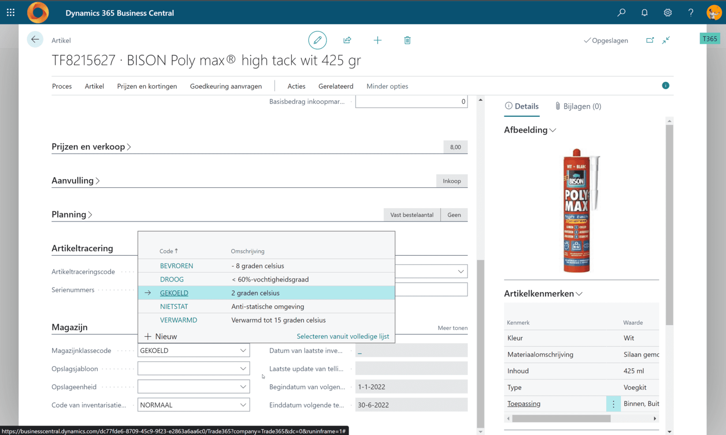The image size is (726, 435).
Task: Open the help question mark
Action: [691, 13]
